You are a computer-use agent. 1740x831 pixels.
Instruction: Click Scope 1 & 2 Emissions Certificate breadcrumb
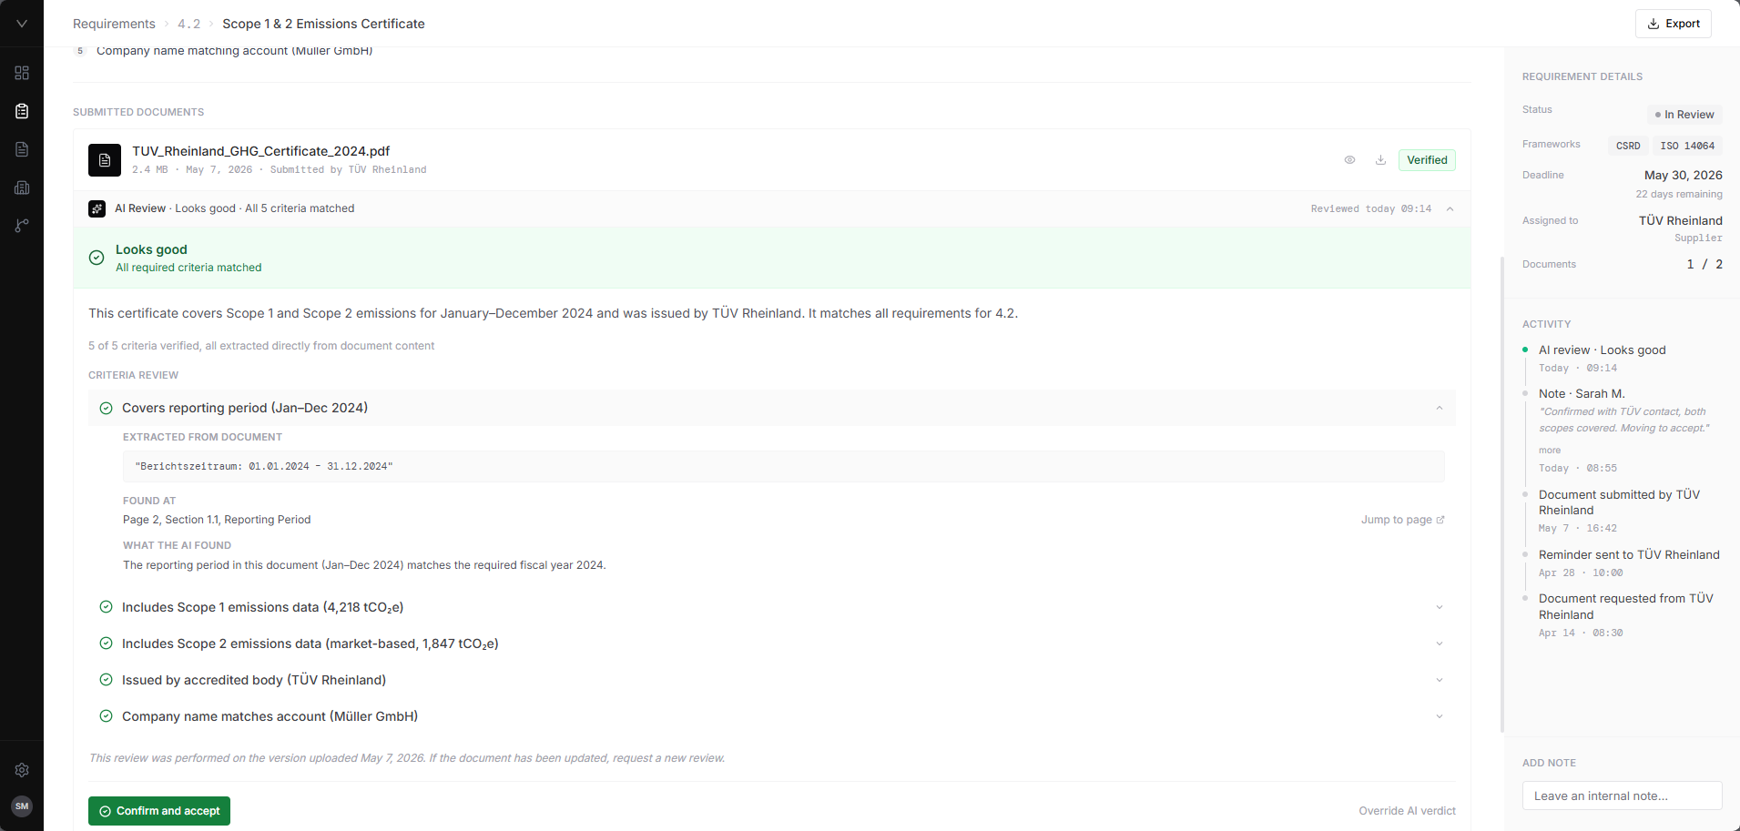[323, 24]
